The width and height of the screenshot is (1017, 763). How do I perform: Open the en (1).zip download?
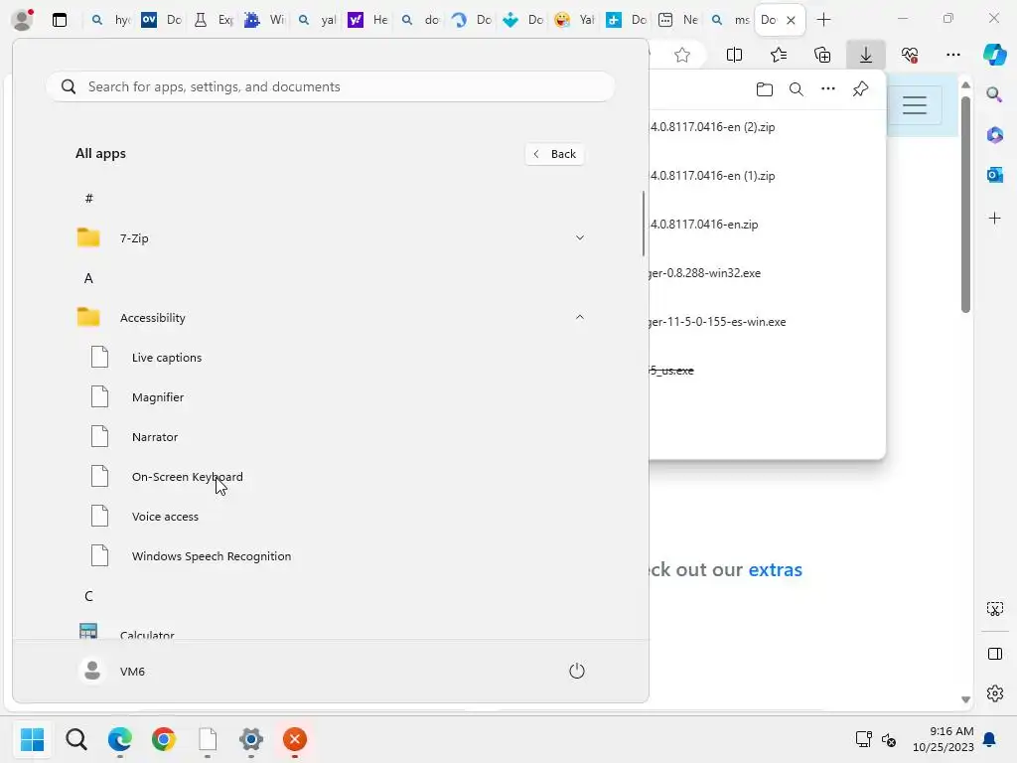pyautogui.click(x=713, y=176)
